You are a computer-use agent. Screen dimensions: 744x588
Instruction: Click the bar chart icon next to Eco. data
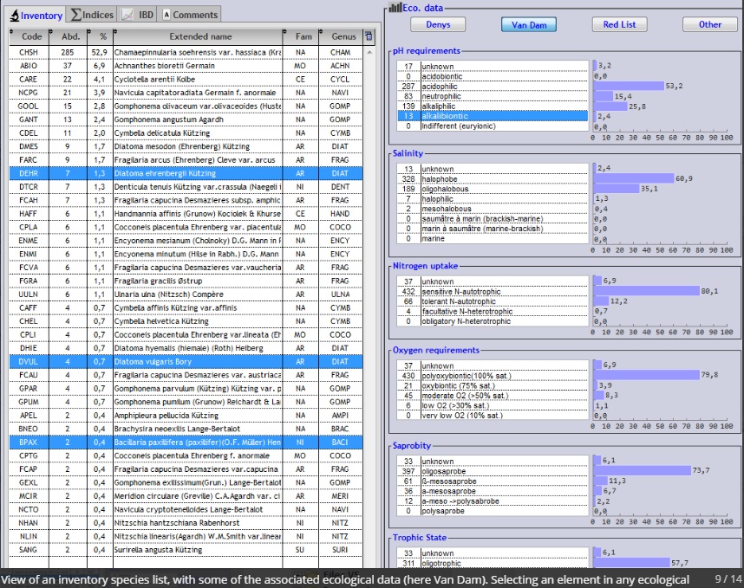(395, 8)
